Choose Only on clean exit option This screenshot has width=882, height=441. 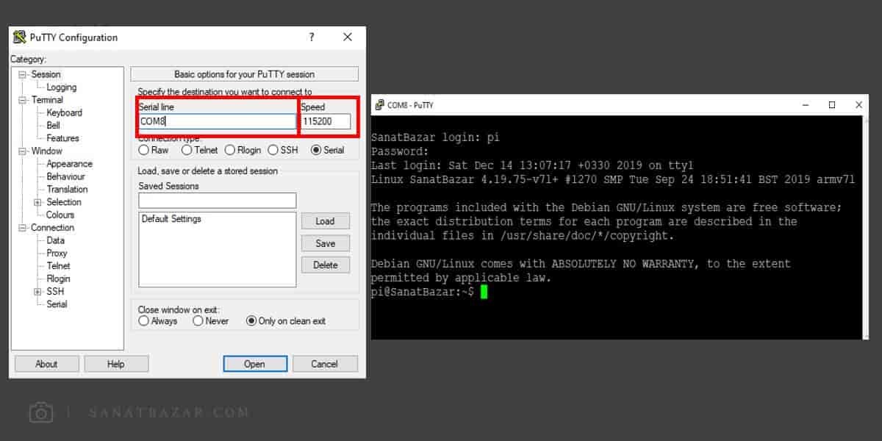(286, 321)
